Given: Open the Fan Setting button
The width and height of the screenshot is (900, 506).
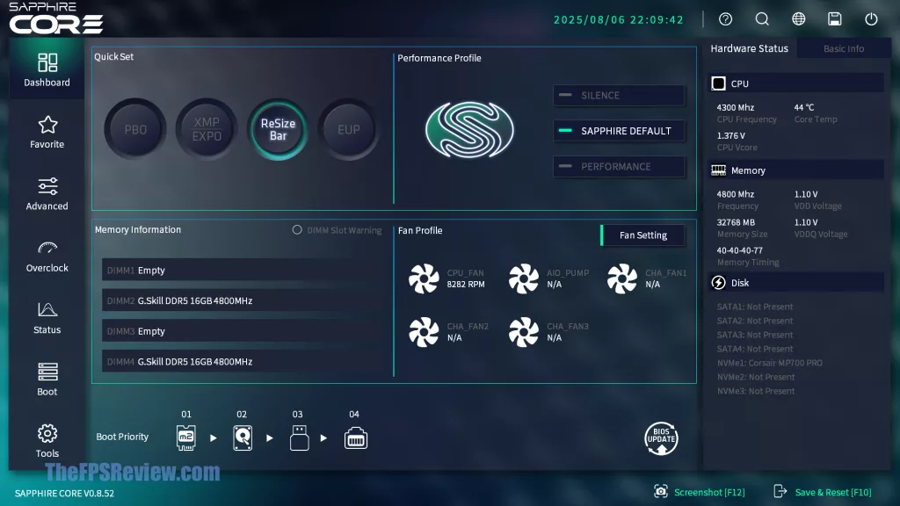Looking at the screenshot, I should [x=642, y=235].
